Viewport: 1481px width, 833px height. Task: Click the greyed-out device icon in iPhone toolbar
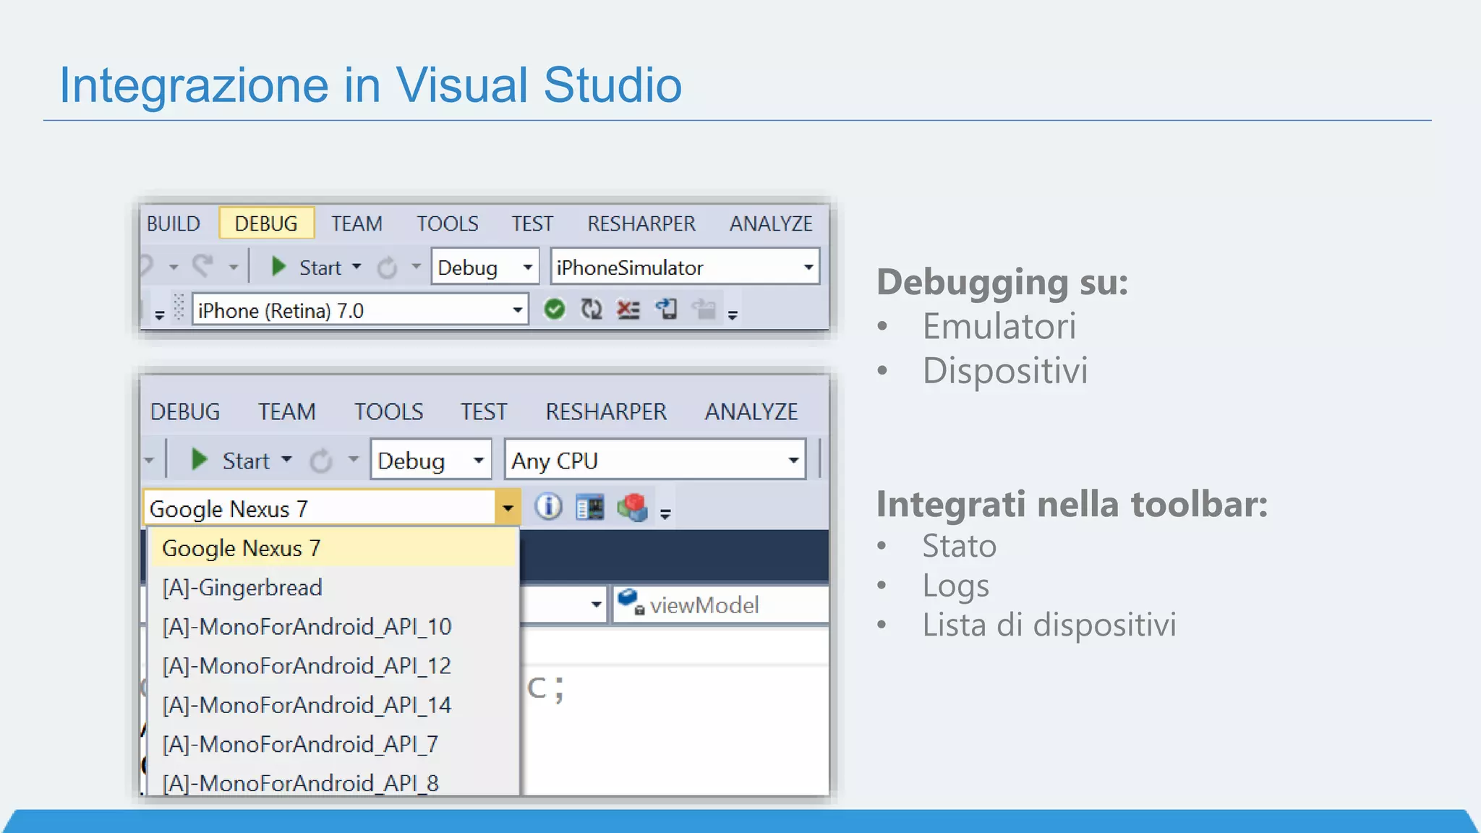point(704,309)
